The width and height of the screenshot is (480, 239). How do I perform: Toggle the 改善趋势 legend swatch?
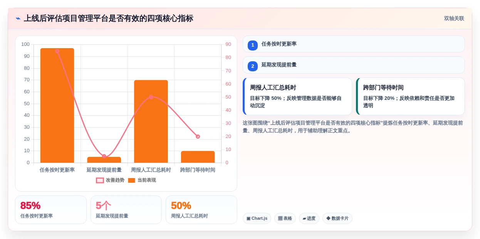(x=100, y=180)
